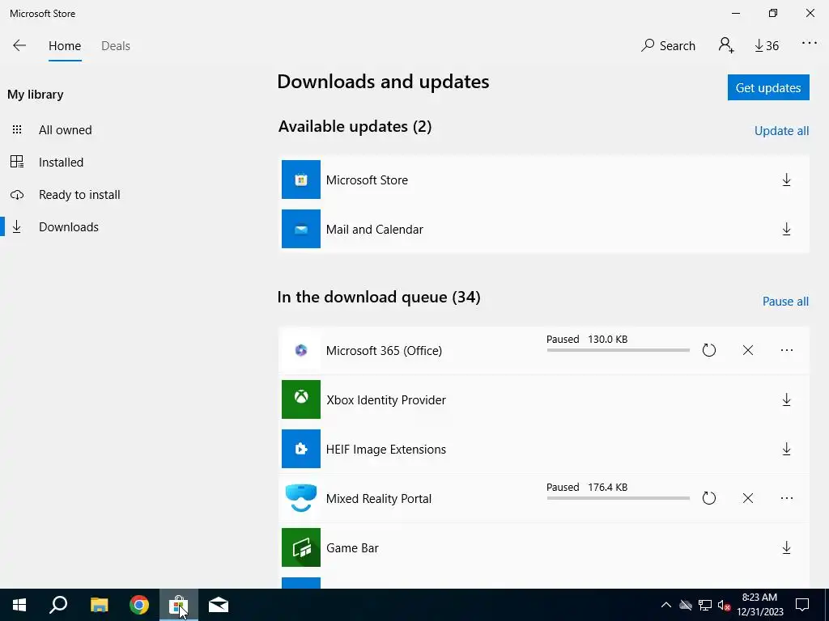Select Downloads in My library

tap(69, 227)
